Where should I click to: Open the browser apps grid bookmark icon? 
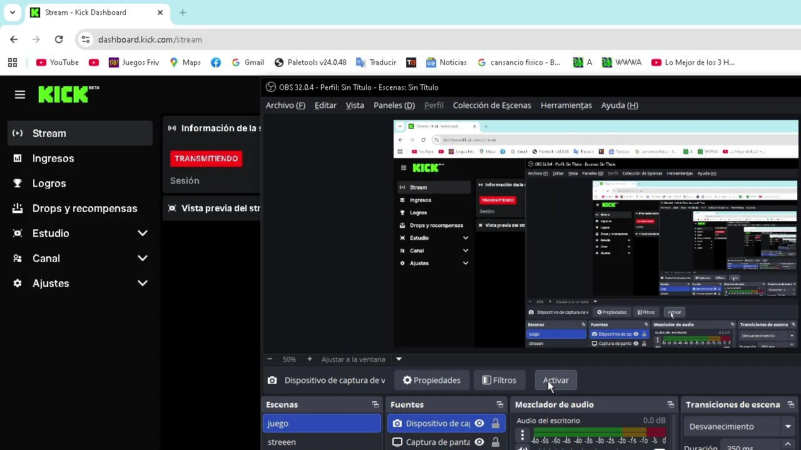(x=13, y=62)
